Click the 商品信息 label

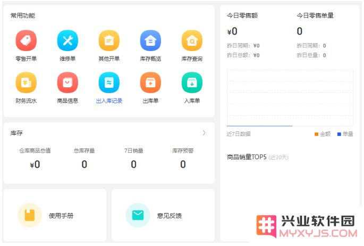(67, 101)
